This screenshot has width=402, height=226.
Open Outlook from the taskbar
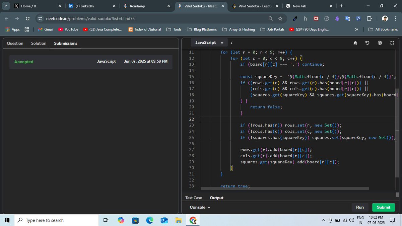coord(164,220)
